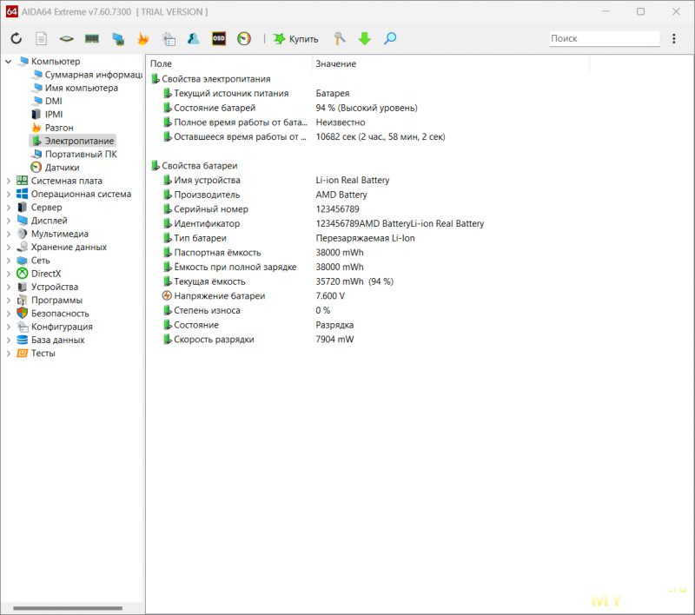The width and height of the screenshot is (695, 615).
Task: Select the Разгон tree item
Action: 53,128
